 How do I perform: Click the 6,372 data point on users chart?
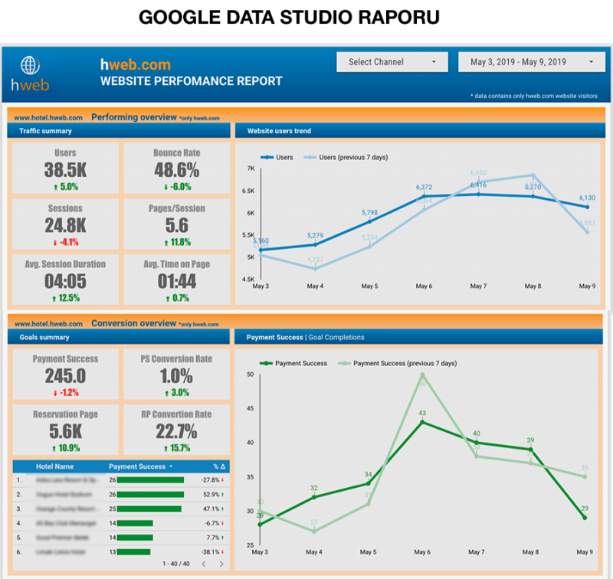(x=425, y=196)
